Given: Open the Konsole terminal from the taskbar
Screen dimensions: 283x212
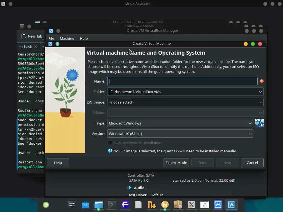Looking at the screenshot, I should click(x=112, y=205).
